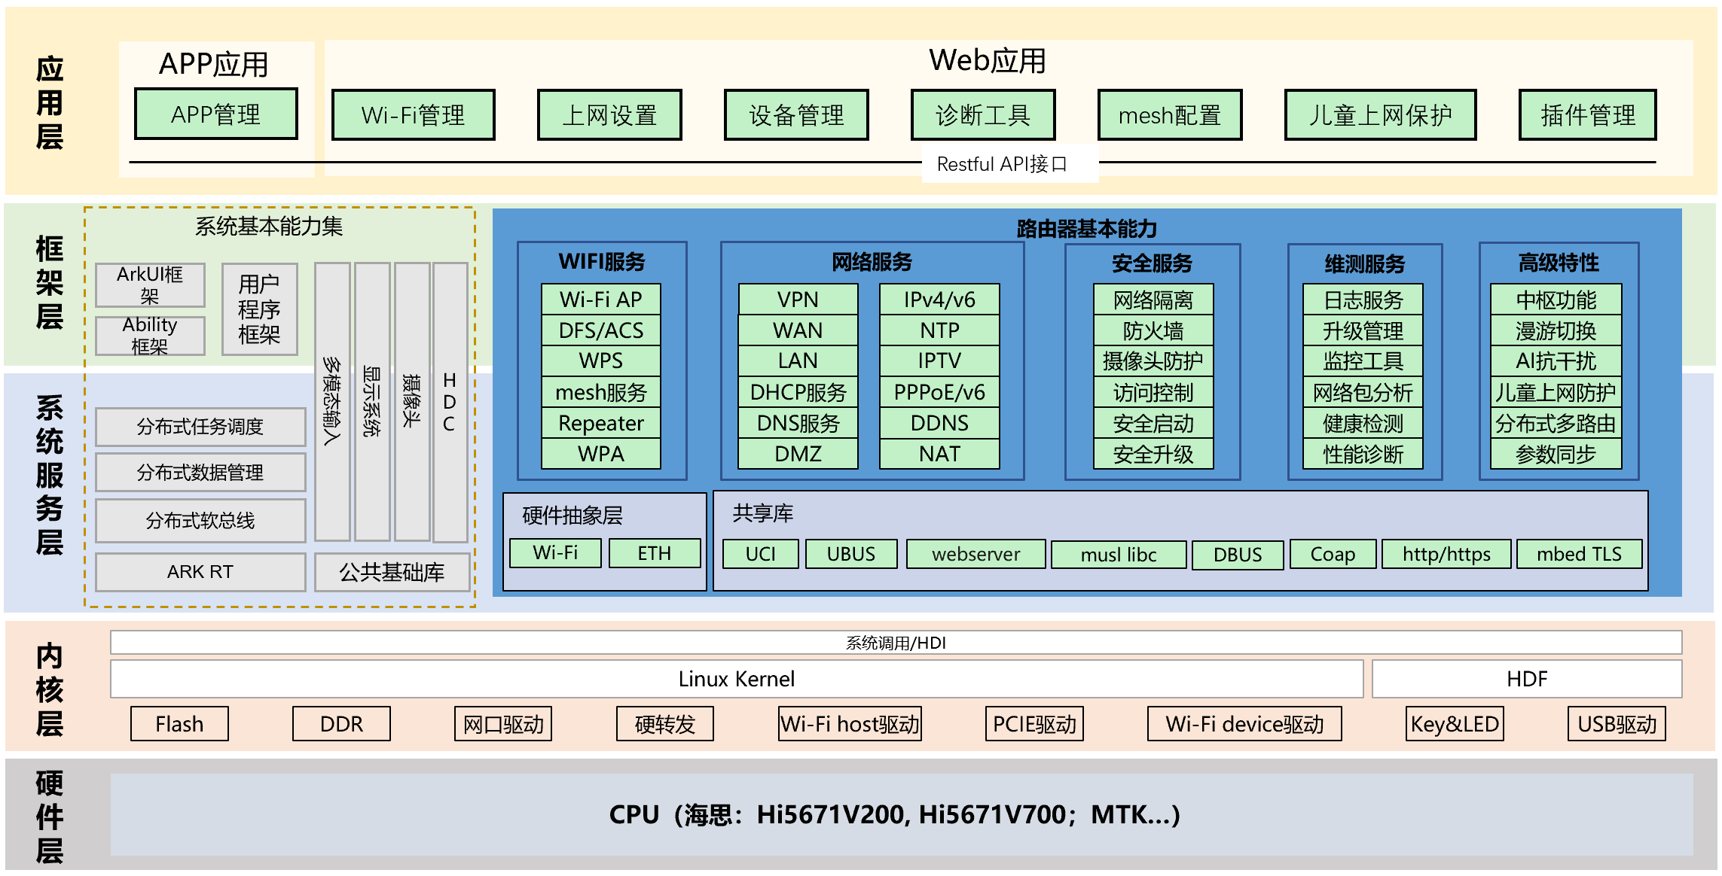1722x876 pixels.
Task: Select the Coap box
Action: (x=1333, y=554)
